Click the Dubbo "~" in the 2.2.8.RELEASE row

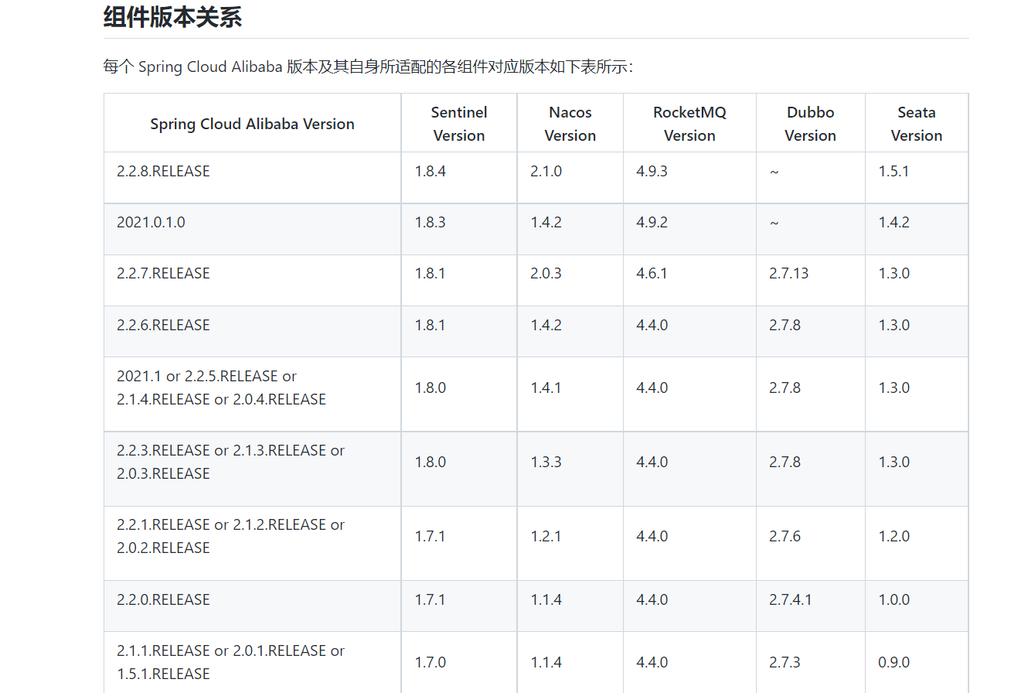774,171
